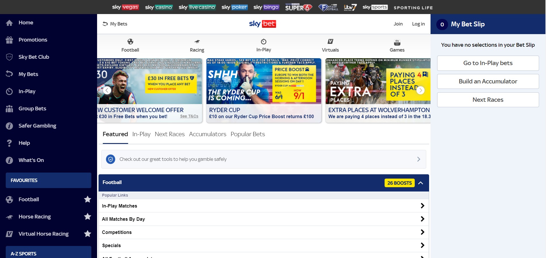
Task: Open Help via the question mark icon
Action: point(9,143)
